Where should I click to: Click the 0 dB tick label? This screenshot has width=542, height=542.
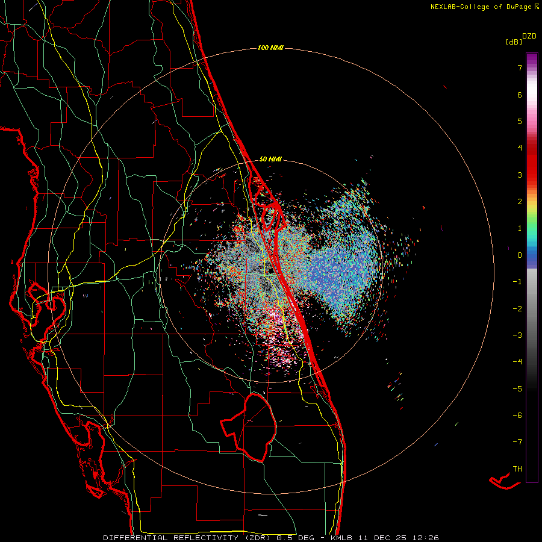(520, 255)
